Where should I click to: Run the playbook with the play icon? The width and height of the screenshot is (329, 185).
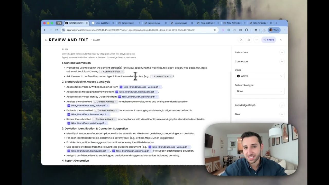point(241,40)
